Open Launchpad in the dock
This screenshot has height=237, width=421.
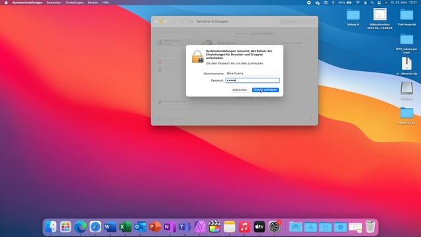point(66,226)
